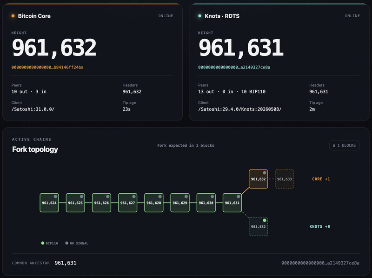Click the Bitcoin Core height 961,632
372x278 pixels.
54,48
